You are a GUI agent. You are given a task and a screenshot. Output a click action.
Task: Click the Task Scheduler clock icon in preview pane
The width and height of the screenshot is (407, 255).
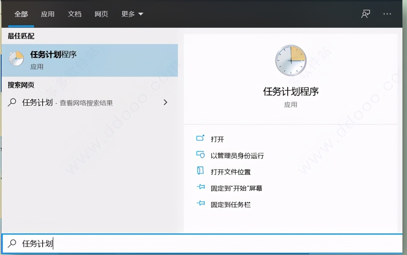click(x=290, y=60)
